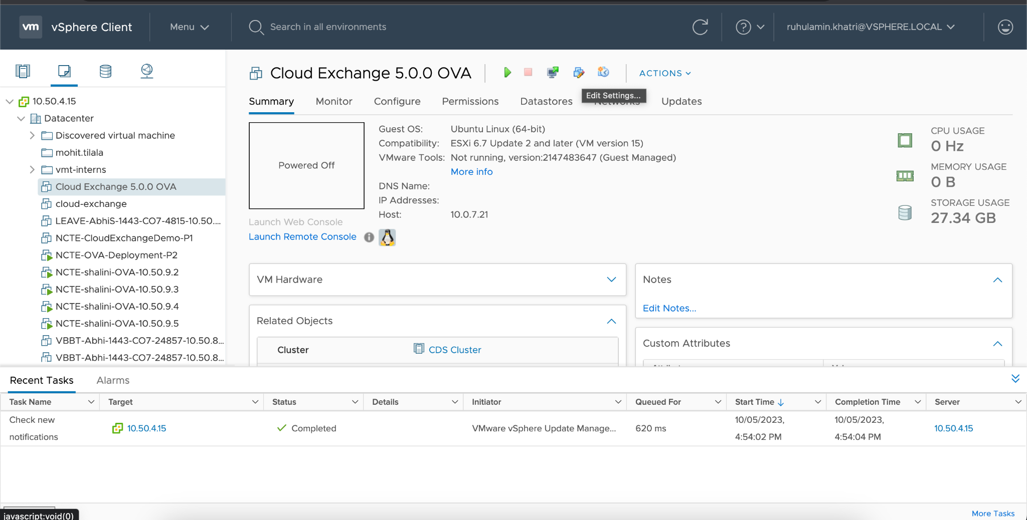The width and height of the screenshot is (1027, 520).
Task: Click the smiley feedback icon
Action: point(1005,27)
